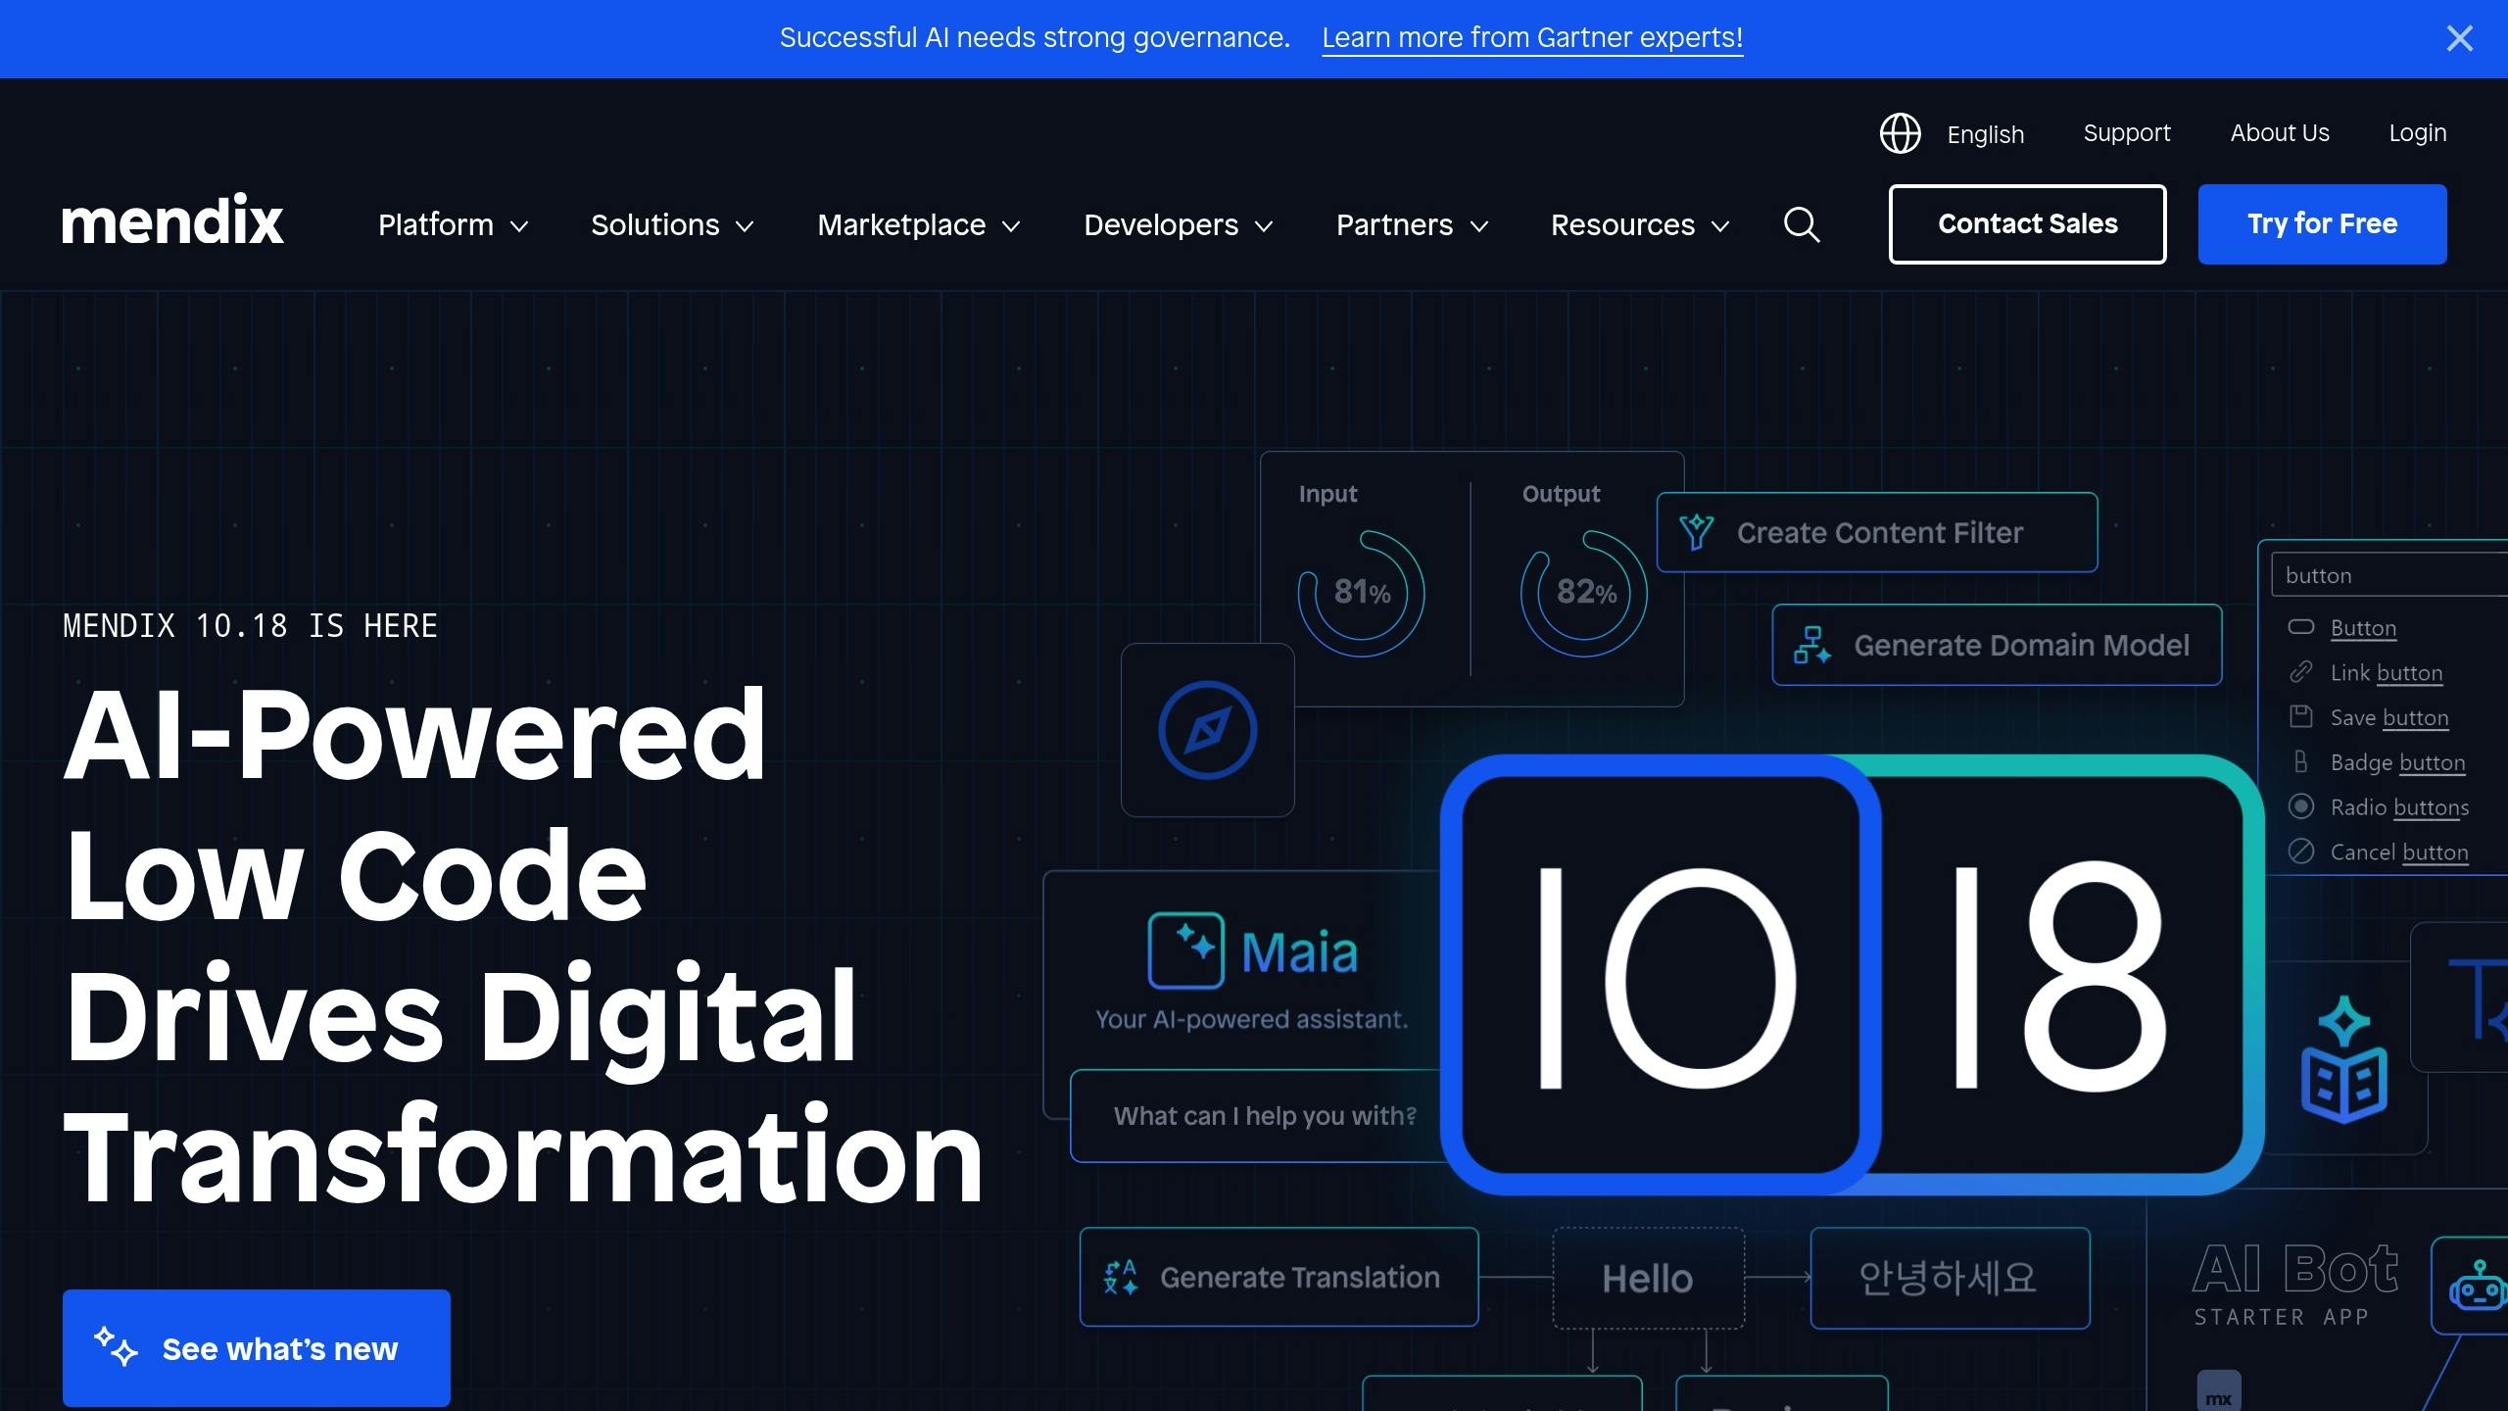2508x1411 pixels.
Task: Click the Button widget icon
Action: (x=2300, y=627)
